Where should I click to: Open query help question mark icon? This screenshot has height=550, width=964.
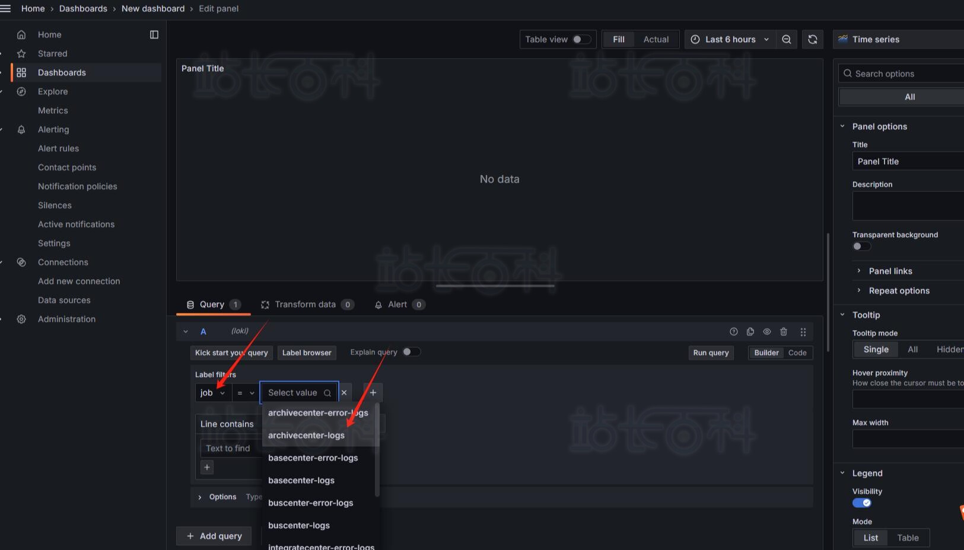coord(734,332)
